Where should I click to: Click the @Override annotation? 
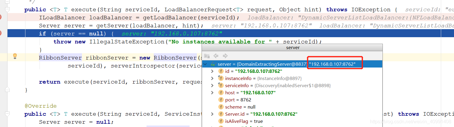(x=41, y=106)
